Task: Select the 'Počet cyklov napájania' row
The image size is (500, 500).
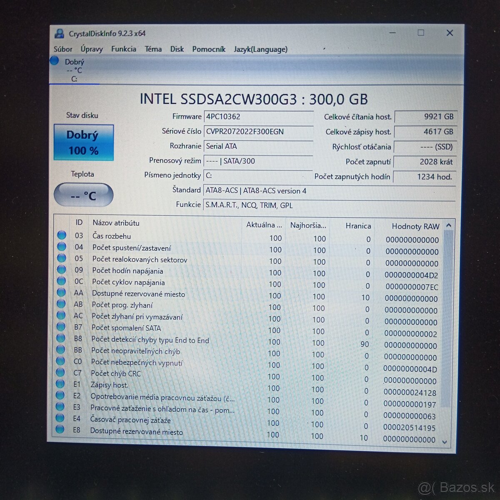Action: pyautogui.click(x=249, y=284)
